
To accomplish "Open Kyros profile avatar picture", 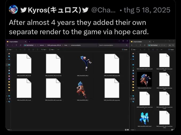I will point(13,9).
